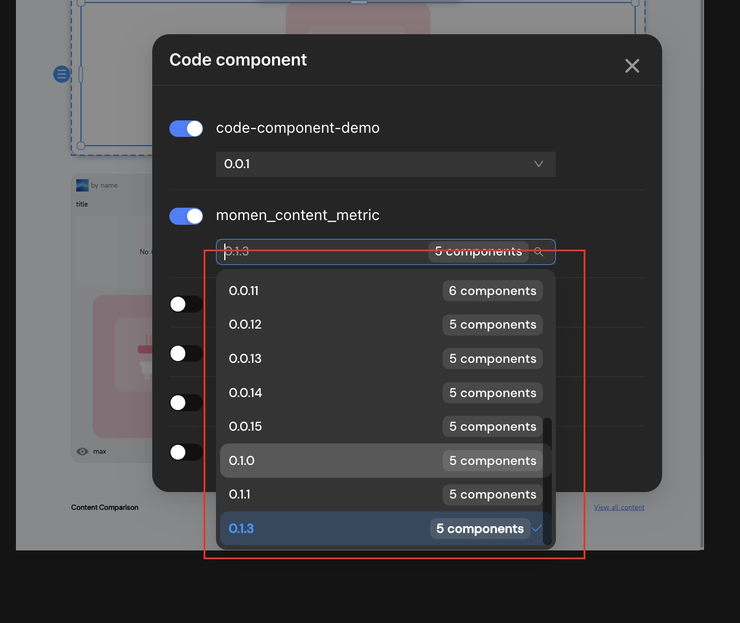This screenshot has width=740, height=623.
Task: Click the "6 components" badge for 0.0.11
Action: (x=492, y=291)
